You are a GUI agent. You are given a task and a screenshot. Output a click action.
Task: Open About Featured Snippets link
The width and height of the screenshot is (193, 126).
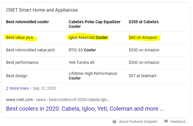138,122
